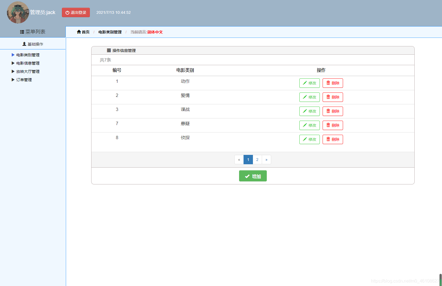Select the 谍战 category cell
This screenshot has width=442, height=286.
click(x=185, y=109)
